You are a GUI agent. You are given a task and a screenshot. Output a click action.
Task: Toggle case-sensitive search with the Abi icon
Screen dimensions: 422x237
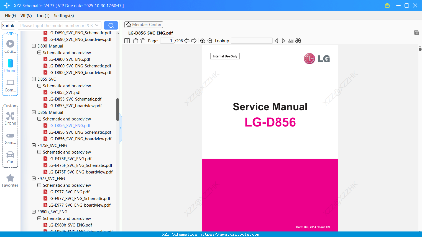tap(291, 41)
